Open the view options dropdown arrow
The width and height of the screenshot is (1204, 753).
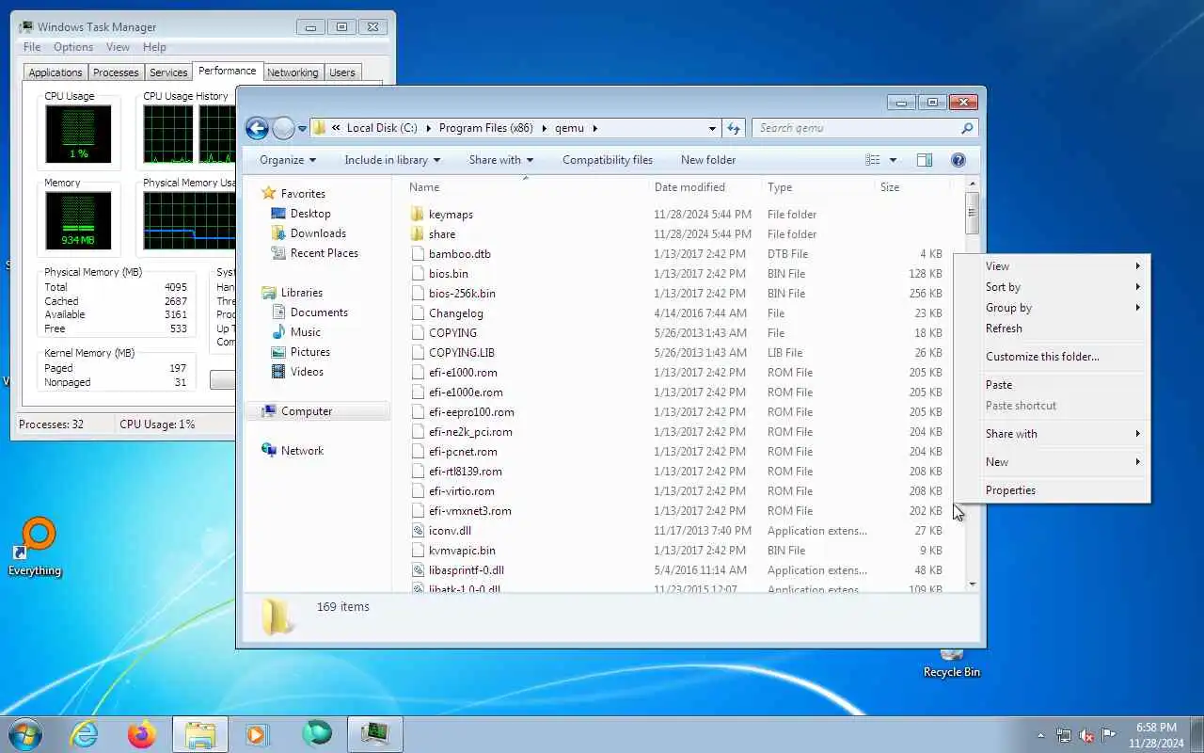(x=893, y=160)
